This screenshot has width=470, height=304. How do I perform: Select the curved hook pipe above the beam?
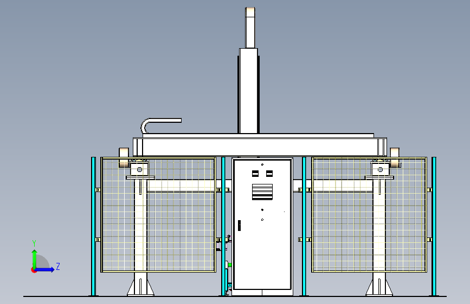tap(160, 125)
